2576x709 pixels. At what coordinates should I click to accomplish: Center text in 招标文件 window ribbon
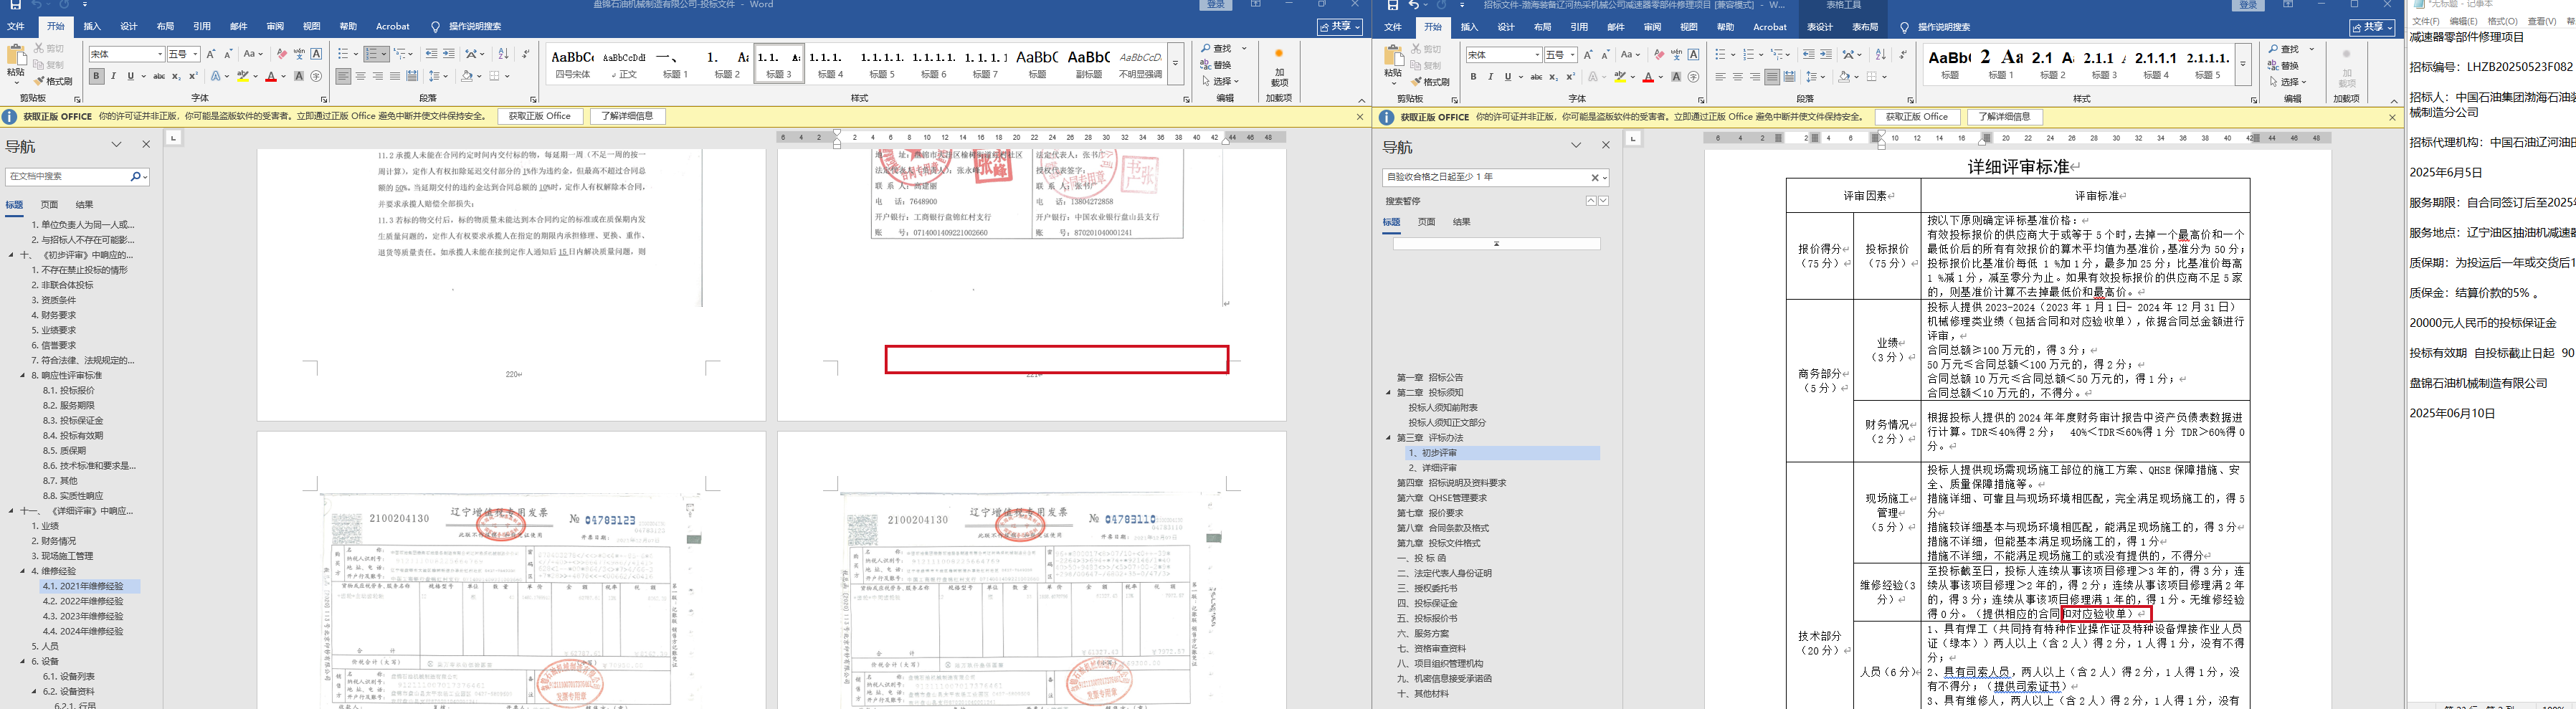1738,77
